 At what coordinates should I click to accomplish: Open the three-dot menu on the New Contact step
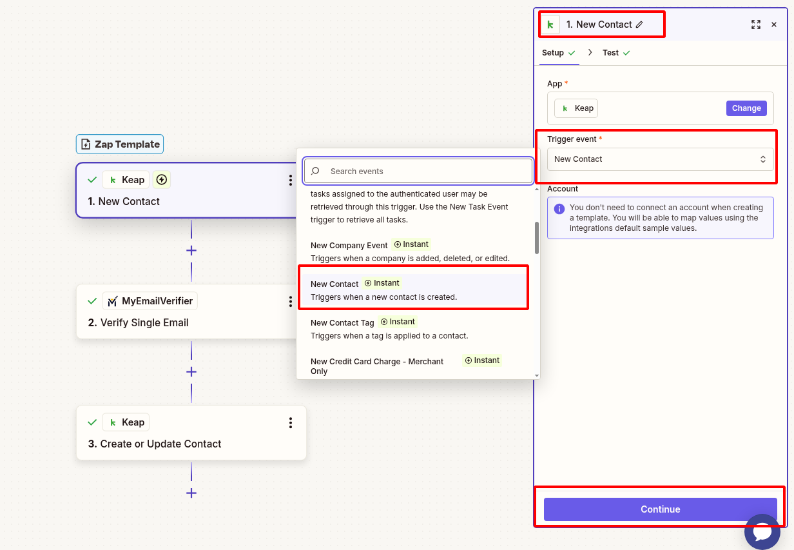(291, 181)
